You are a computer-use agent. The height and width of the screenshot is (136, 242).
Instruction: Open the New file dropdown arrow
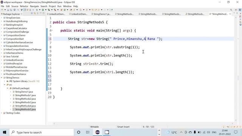(5, 10)
